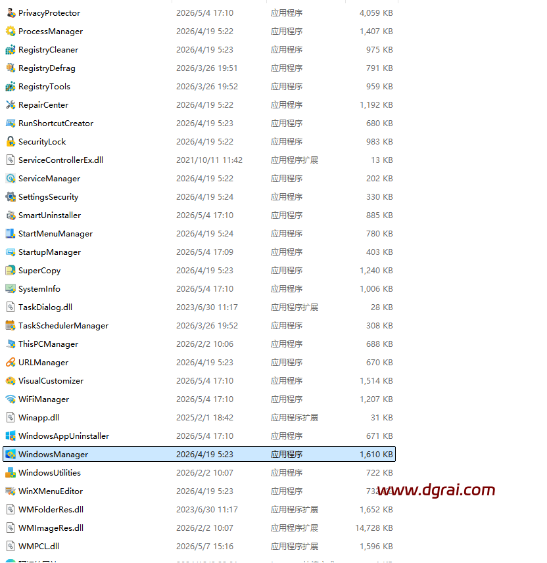547x563 pixels.
Task: Click the size 1,514 KB
Action: point(376,380)
